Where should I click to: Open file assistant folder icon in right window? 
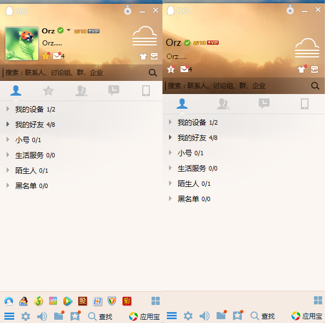pyautogui.click(x=221, y=315)
